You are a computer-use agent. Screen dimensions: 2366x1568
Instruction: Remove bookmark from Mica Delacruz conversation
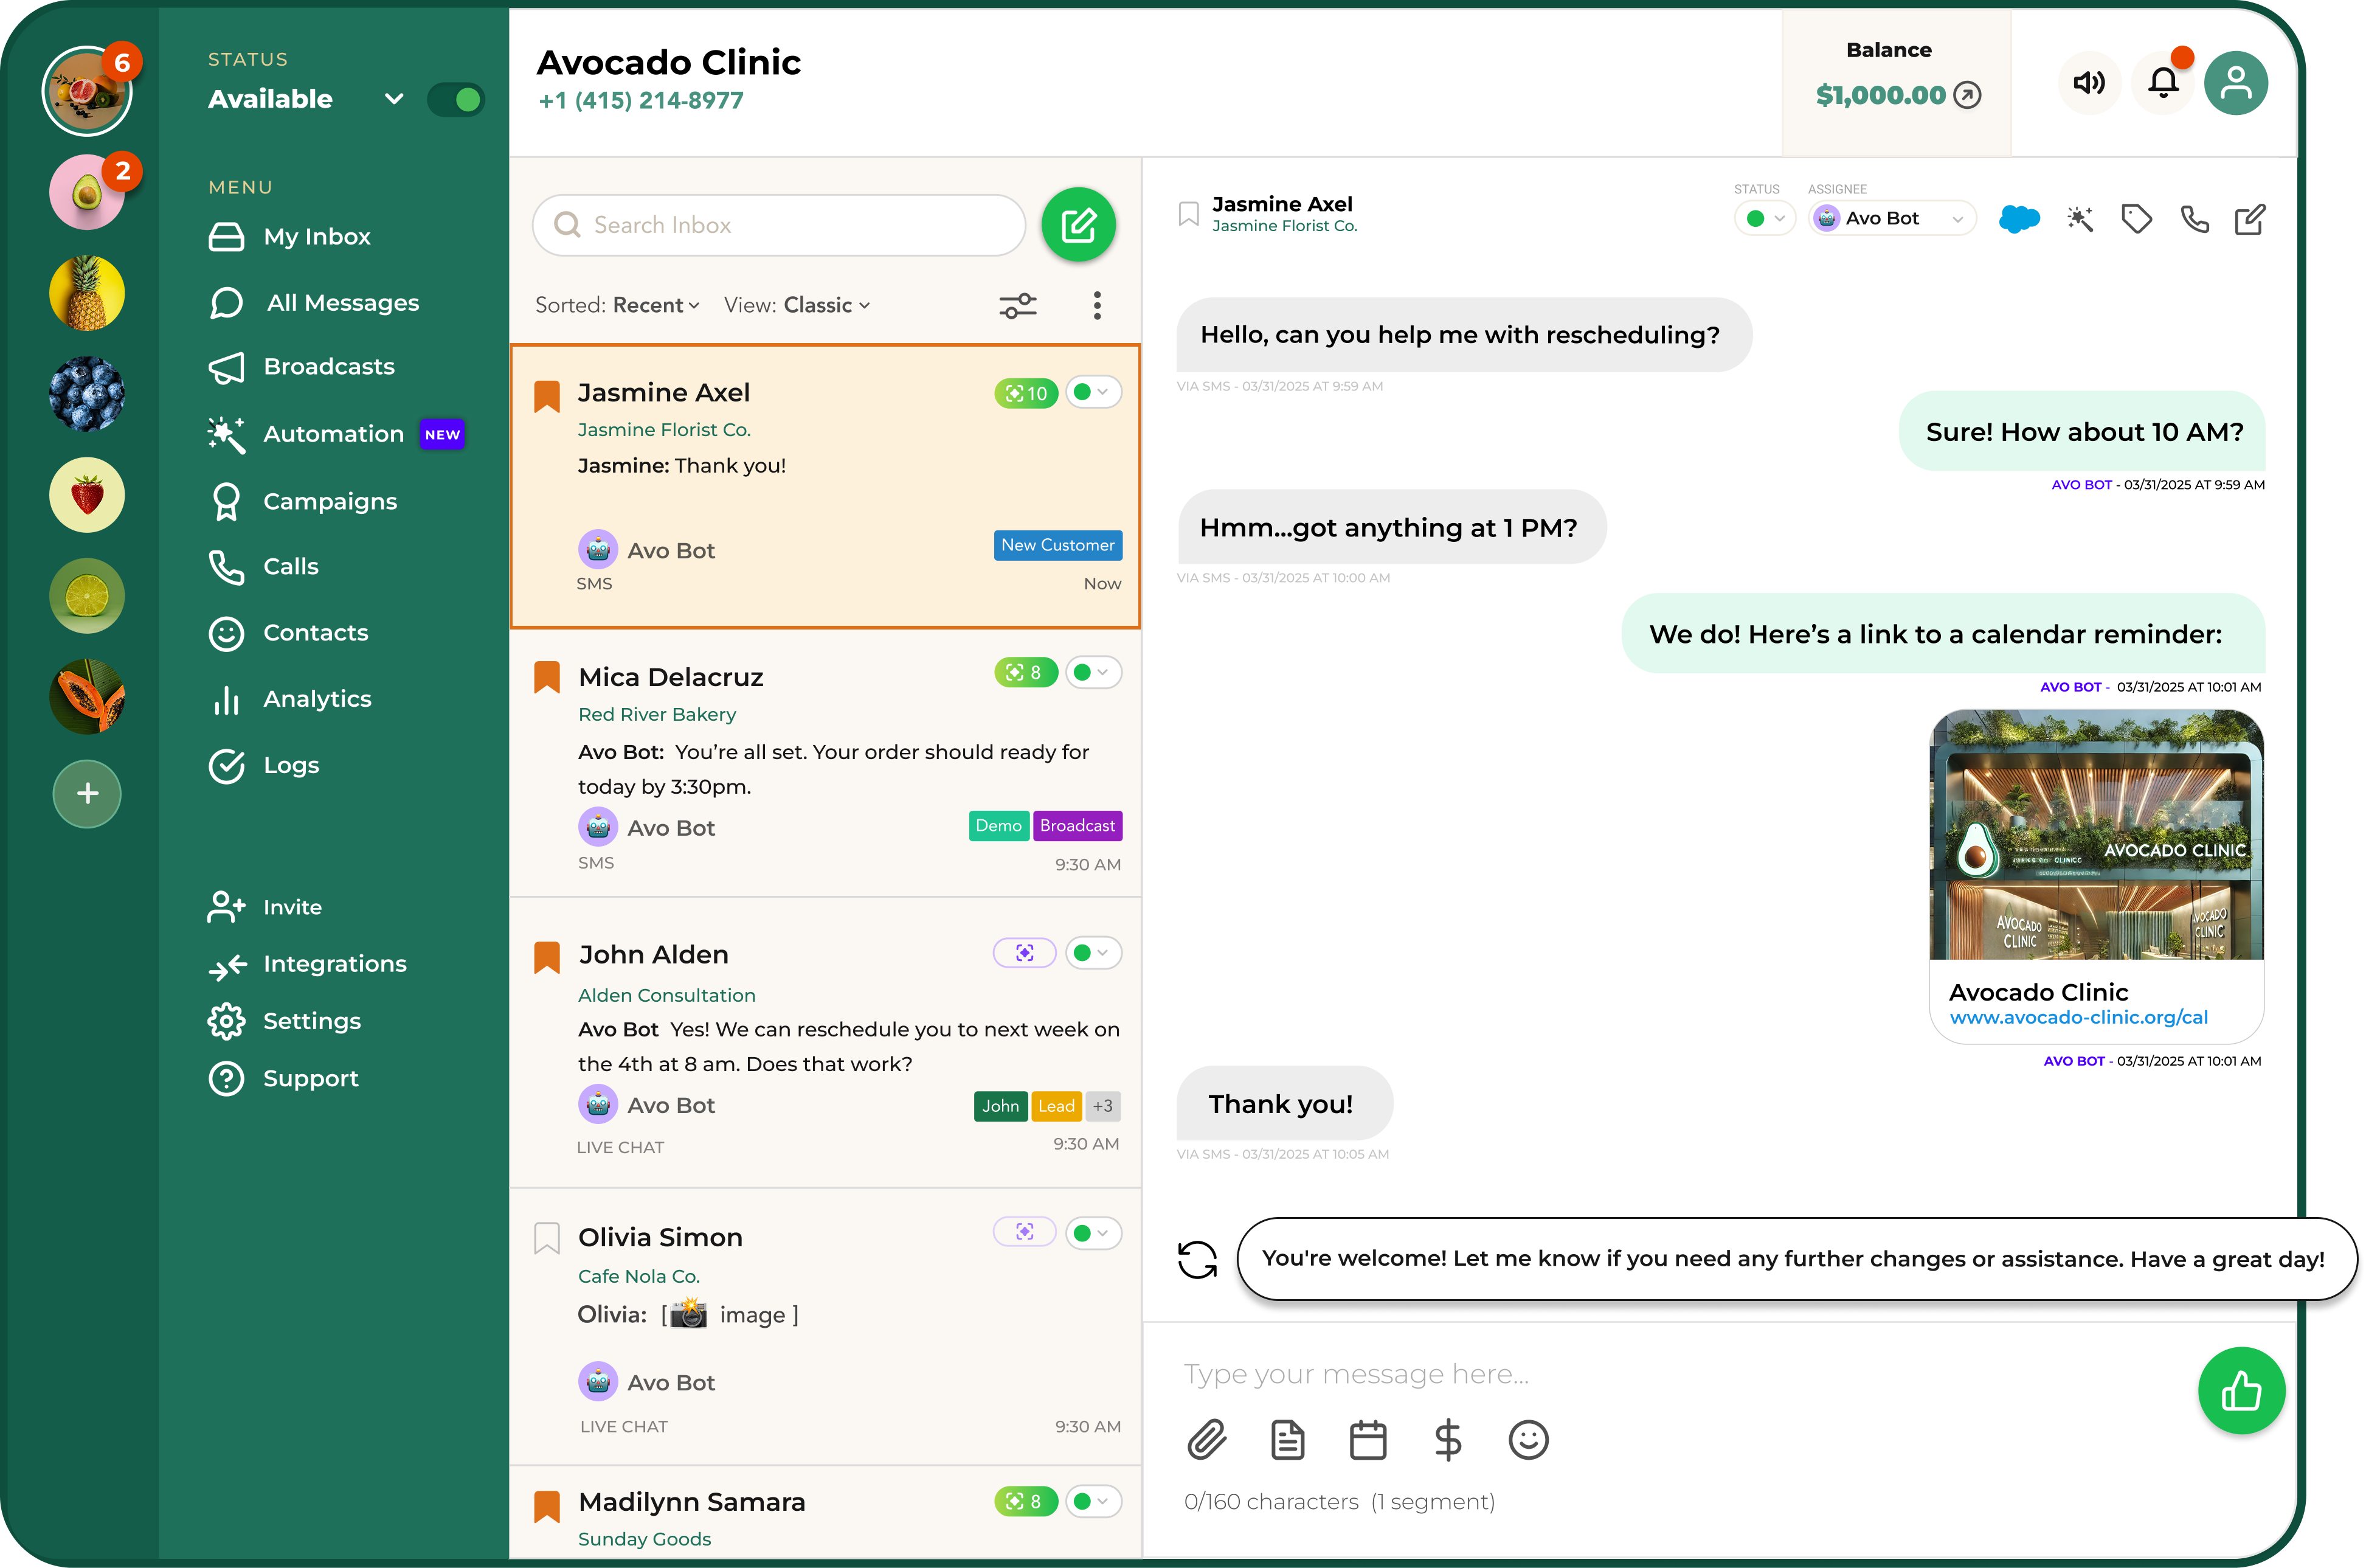546,677
